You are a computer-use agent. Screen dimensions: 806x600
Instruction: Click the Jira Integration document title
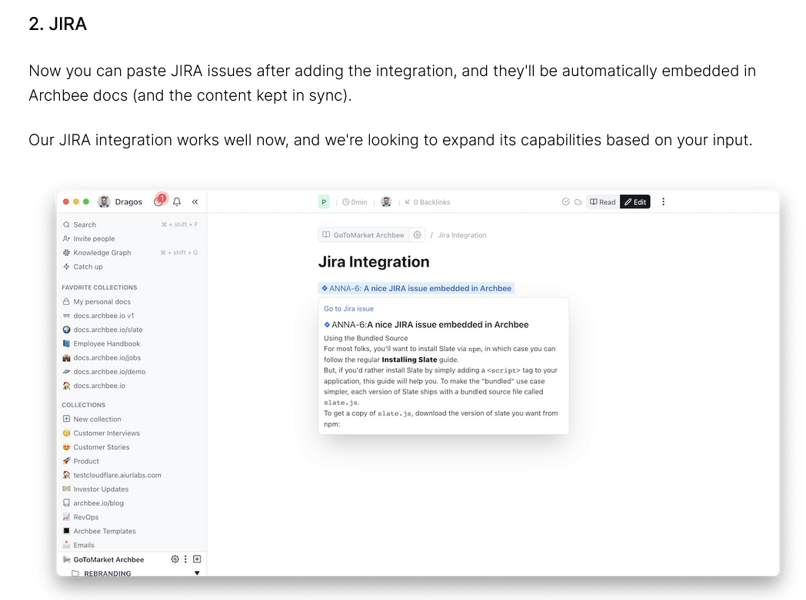point(374,262)
